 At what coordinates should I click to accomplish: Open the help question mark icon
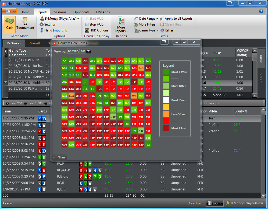[261, 11]
